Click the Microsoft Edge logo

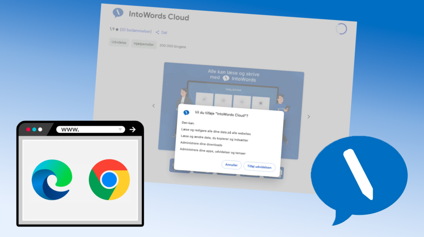[52, 180]
